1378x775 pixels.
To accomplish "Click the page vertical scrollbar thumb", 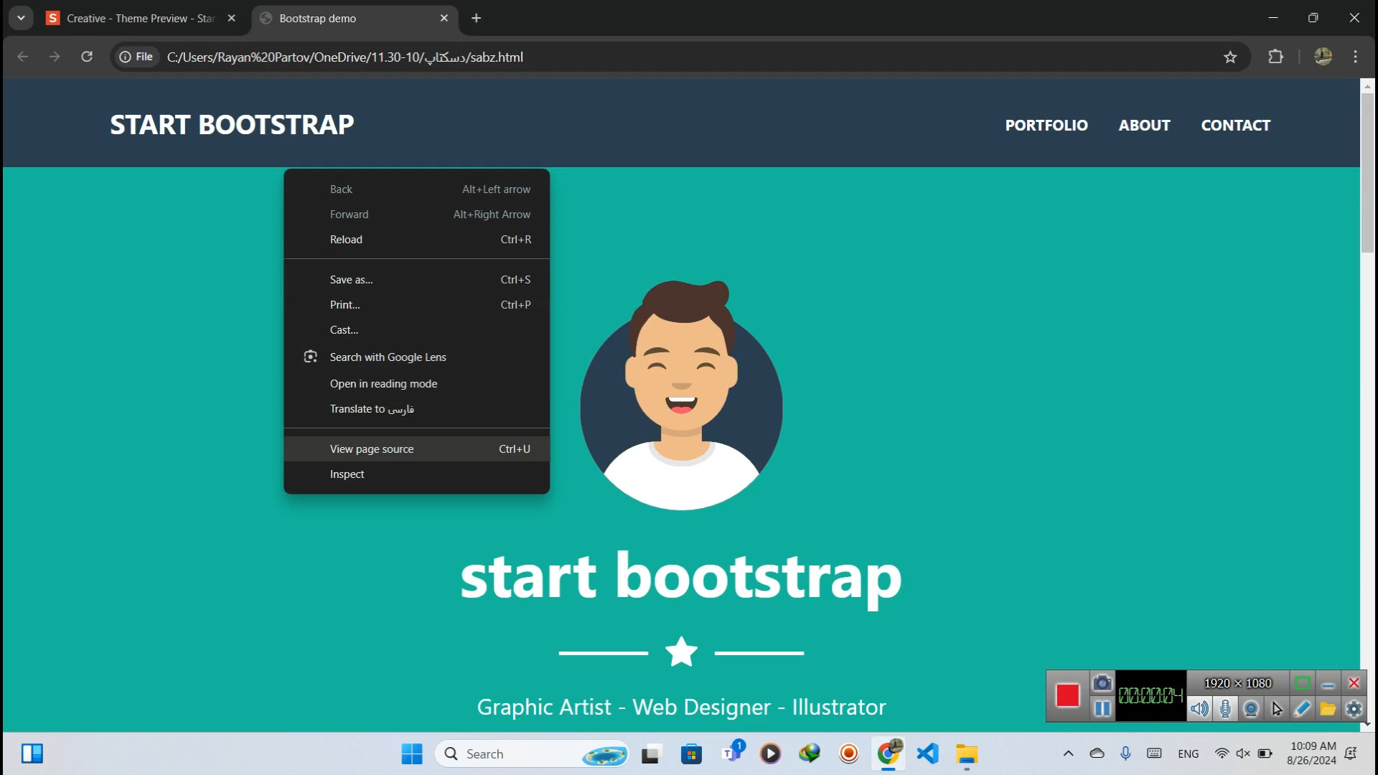I will pos(1367,172).
